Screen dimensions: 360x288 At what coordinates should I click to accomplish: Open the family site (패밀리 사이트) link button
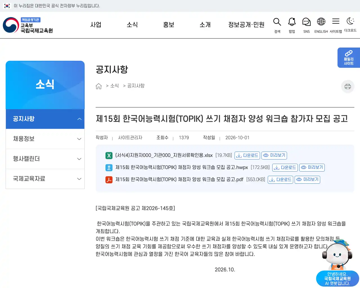click(x=349, y=58)
